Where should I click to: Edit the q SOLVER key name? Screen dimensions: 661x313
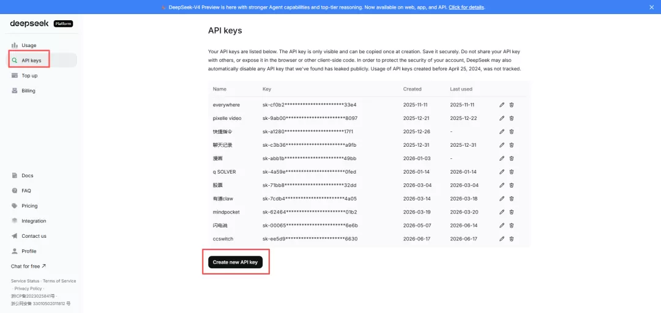tap(502, 172)
